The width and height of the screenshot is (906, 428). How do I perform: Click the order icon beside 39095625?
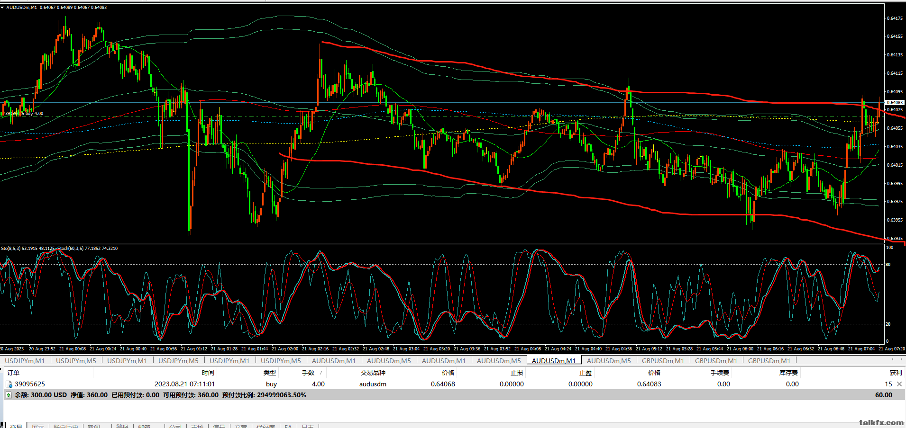9,384
